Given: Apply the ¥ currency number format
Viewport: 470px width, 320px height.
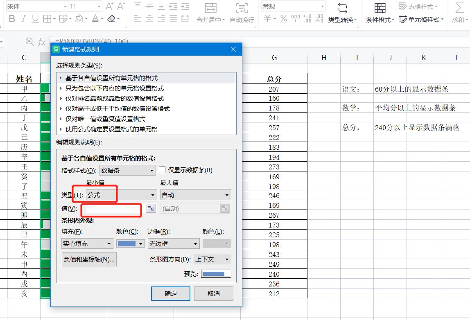Looking at the screenshot, I should [x=266, y=19].
